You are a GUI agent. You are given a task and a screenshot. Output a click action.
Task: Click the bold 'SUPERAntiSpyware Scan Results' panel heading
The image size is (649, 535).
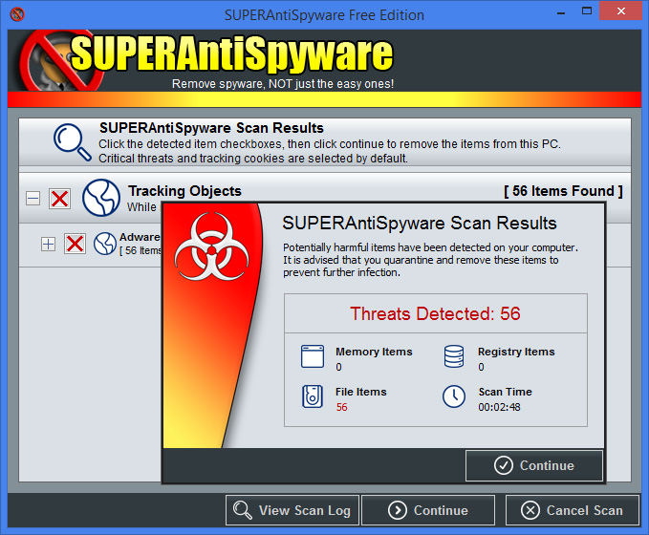[211, 128]
